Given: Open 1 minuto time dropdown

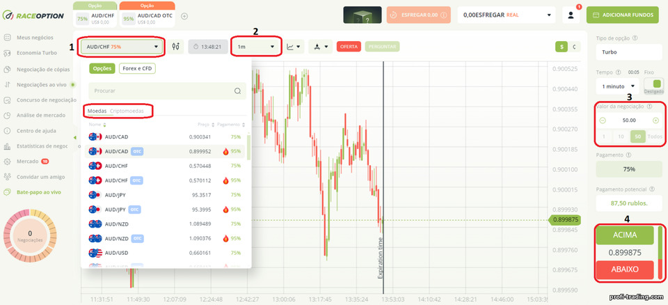Looking at the screenshot, I should coord(618,86).
